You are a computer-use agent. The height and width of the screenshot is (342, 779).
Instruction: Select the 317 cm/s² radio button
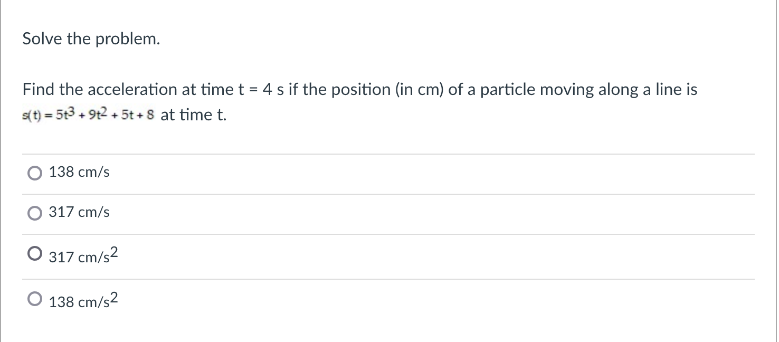pos(35,253)
